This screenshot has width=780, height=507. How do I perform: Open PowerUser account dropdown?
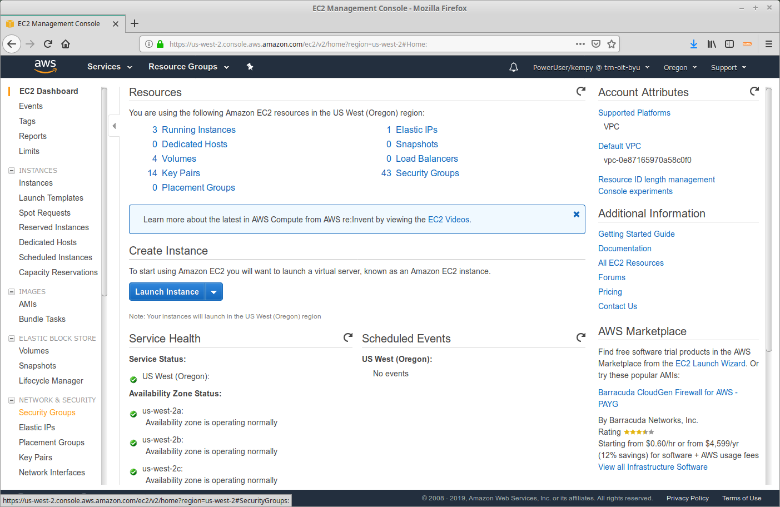[x=591, y=67]
